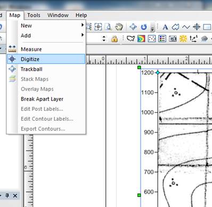Choose New in the Map menu
The image size is (212, 207).
(x=46, y=26)
